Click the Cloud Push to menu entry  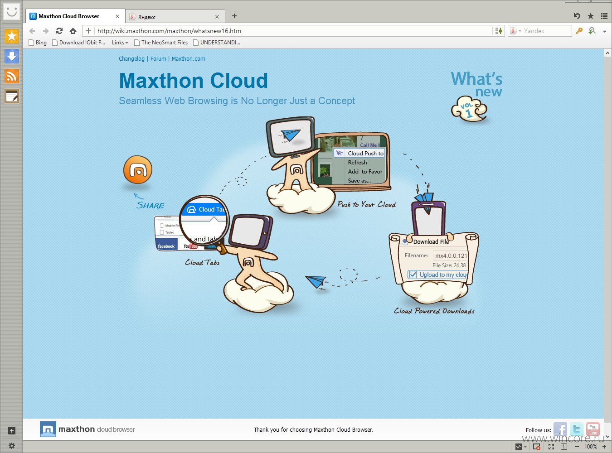pos(359,153)
